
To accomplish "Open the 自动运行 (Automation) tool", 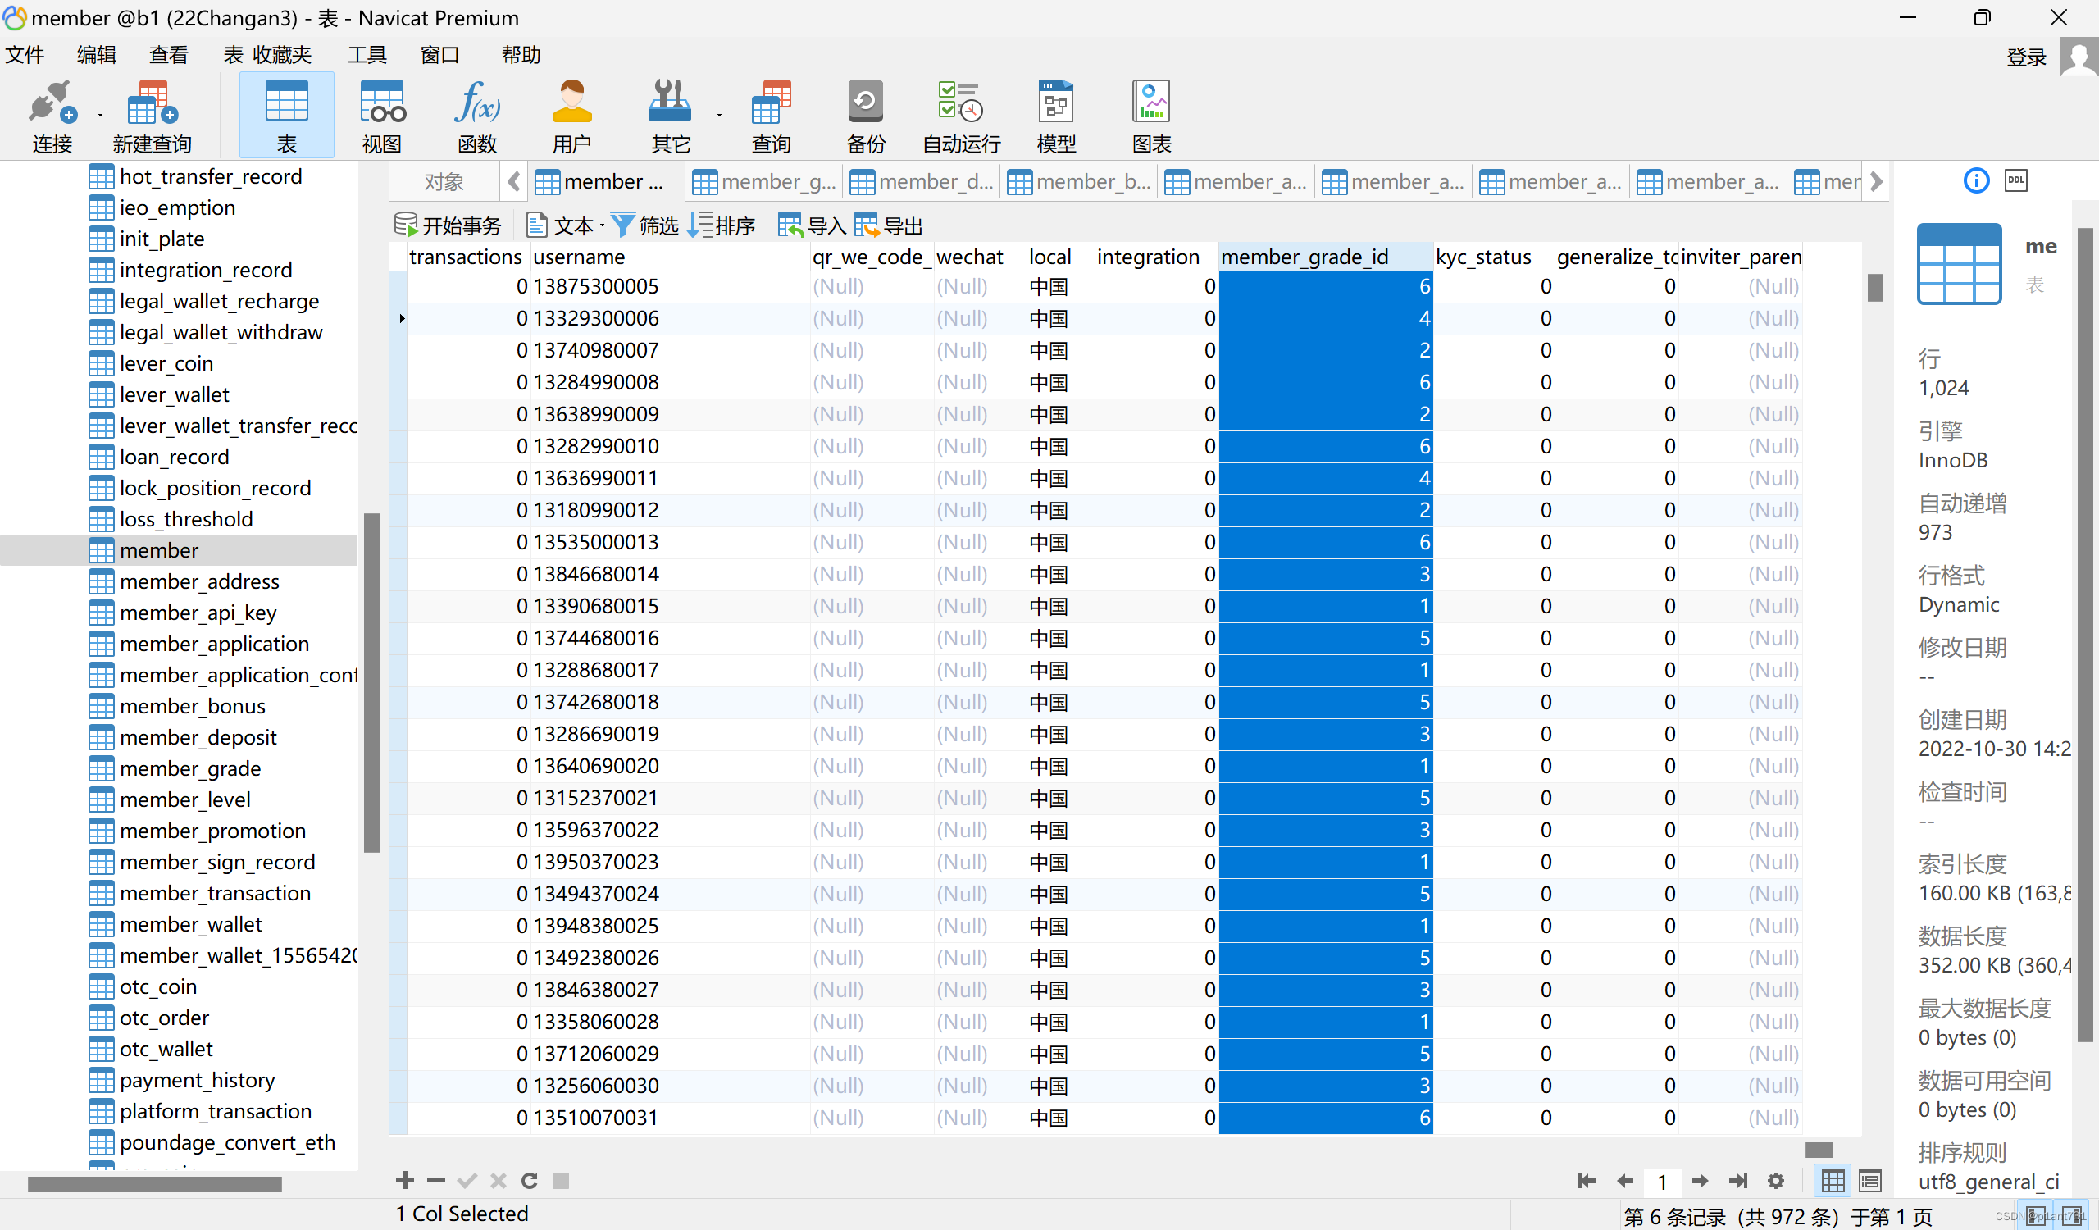I will click(x=960, y=116).
